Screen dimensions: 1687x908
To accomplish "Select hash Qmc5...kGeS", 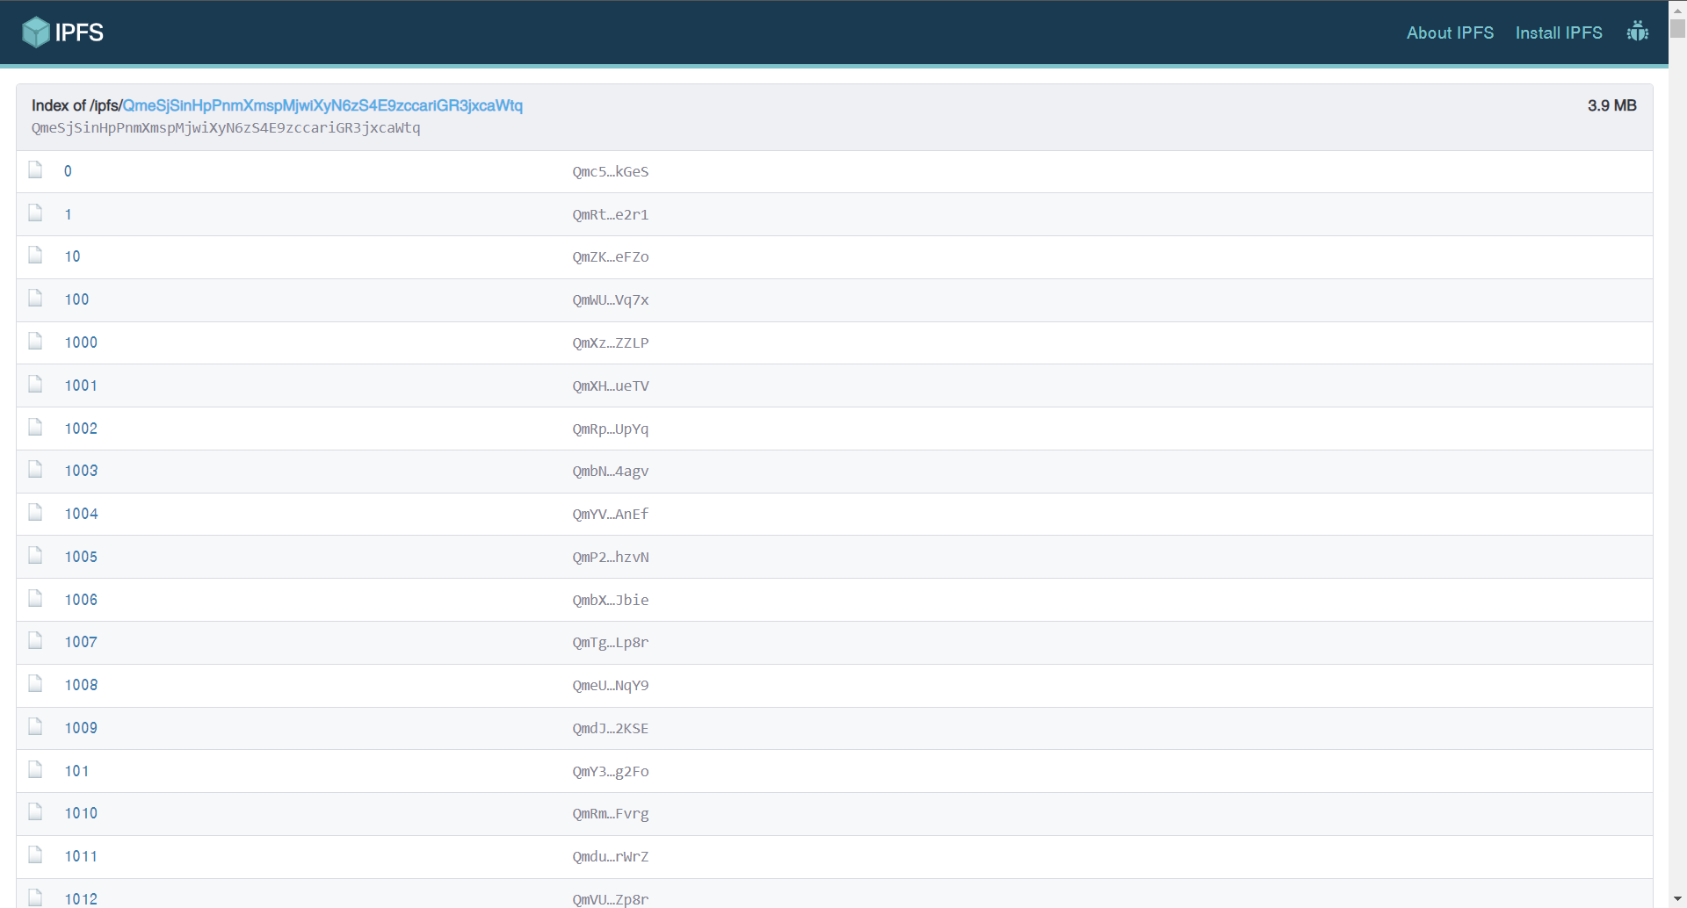I will 611,171.
